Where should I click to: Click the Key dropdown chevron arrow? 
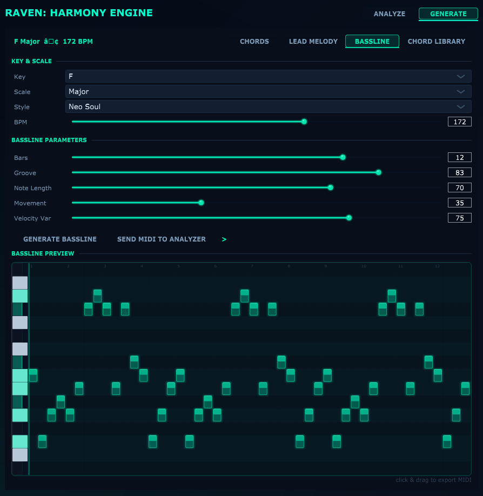(x=462, y=76)
